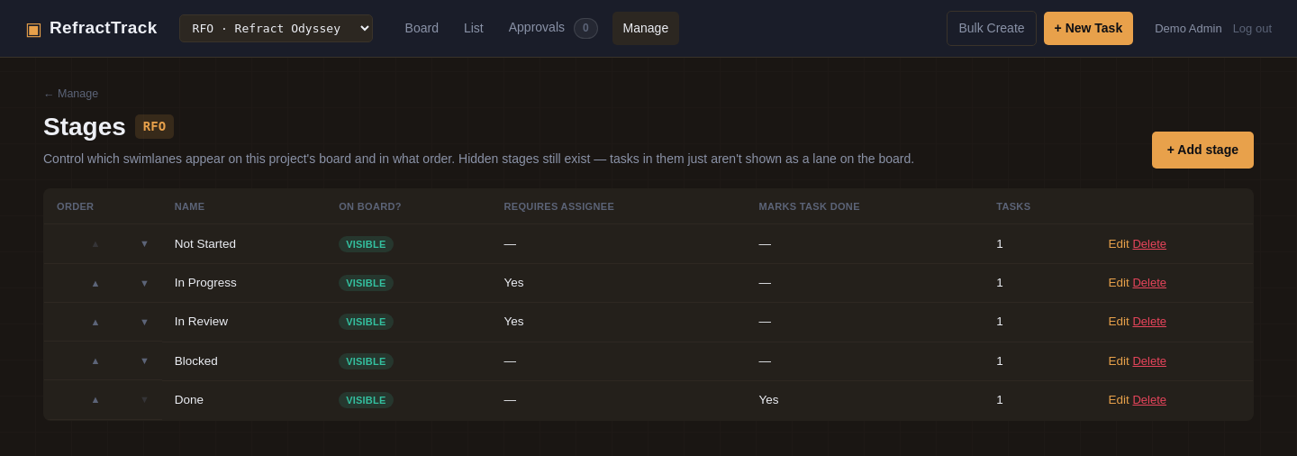Move Blocked stage up
1297x456 pixels.
point(95,360)
